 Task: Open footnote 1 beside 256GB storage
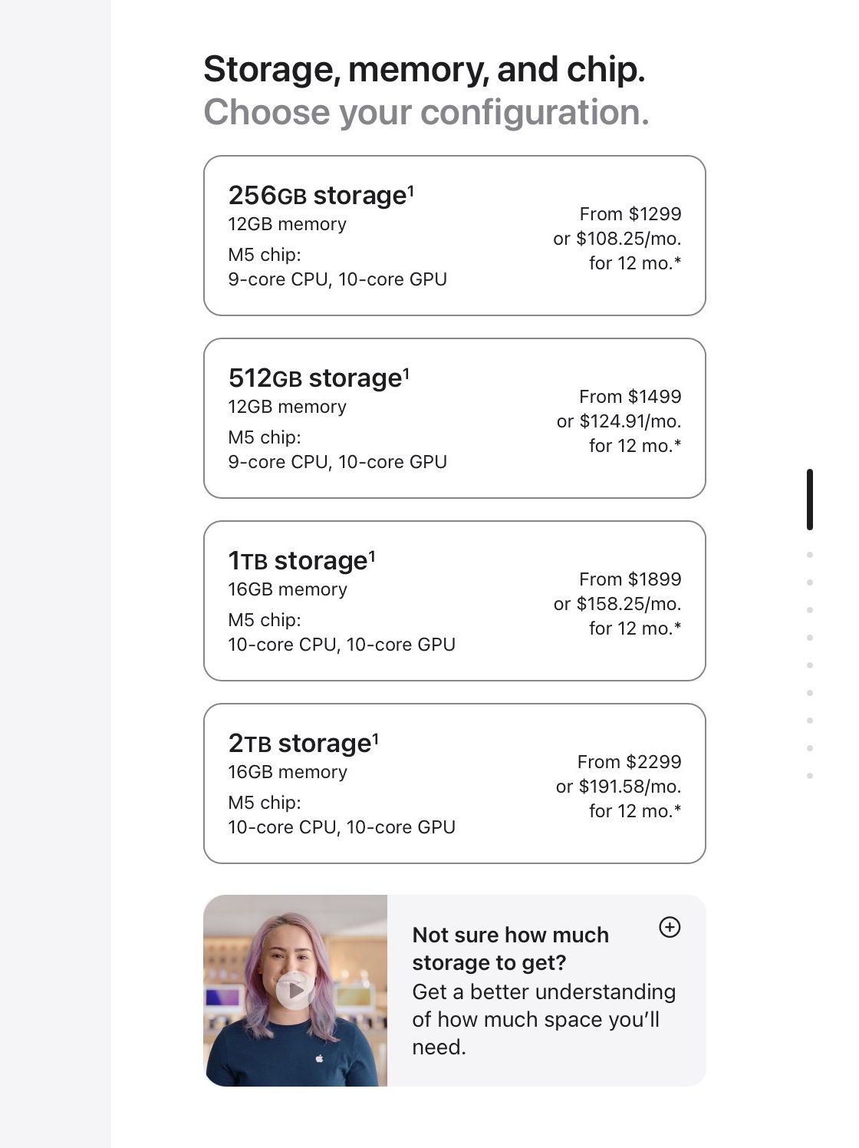click(x=411, y=188)
